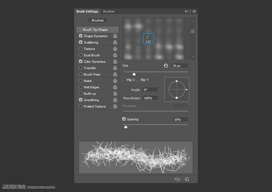Click lock icon next to Scattering
The height and width of the screenshot is (192, 272).
[x=115, y=43]
